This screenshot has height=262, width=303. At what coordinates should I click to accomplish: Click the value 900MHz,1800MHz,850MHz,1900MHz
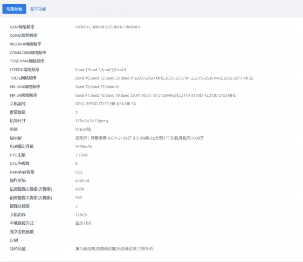coord(108,27)
